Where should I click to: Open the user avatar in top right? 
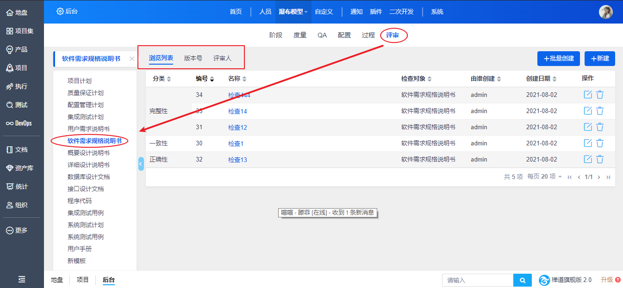pos(605,12)
